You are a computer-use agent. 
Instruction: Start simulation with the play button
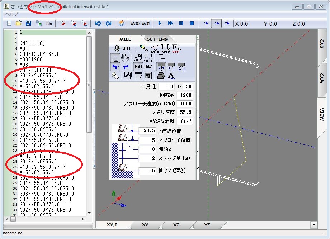click(160, 23)
